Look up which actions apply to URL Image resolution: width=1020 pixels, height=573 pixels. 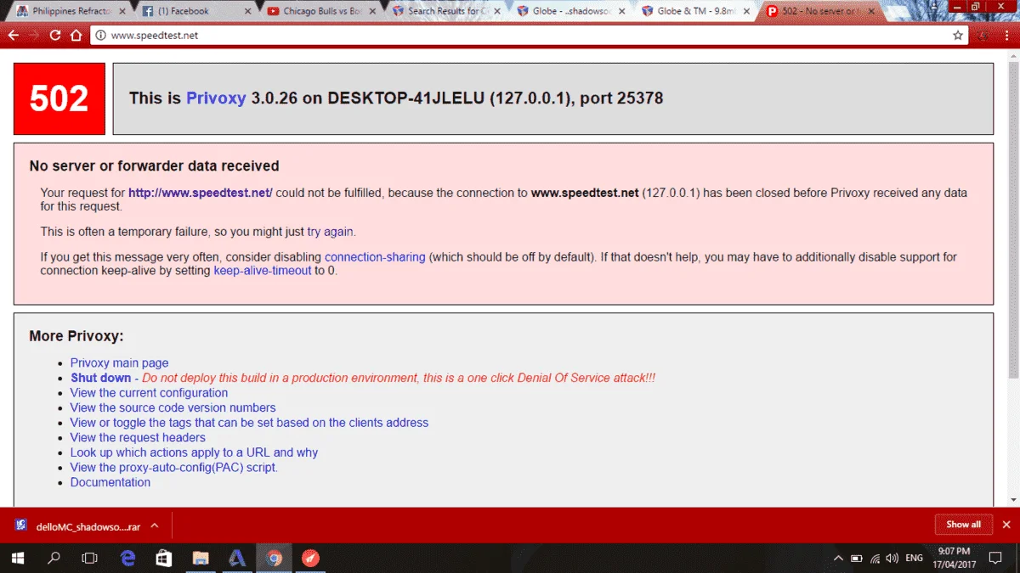tap(194, 452)
